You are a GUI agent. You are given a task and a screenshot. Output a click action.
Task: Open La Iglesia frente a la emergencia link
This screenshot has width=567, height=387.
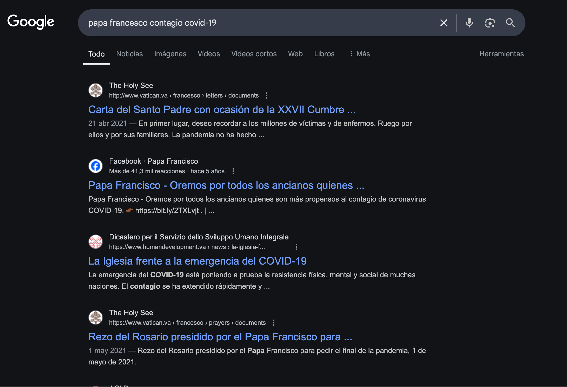[x=197, y=261]
